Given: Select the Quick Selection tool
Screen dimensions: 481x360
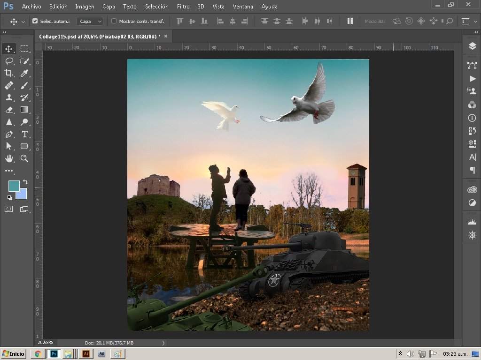Looking at the screenshot, I should click(24, 61).
